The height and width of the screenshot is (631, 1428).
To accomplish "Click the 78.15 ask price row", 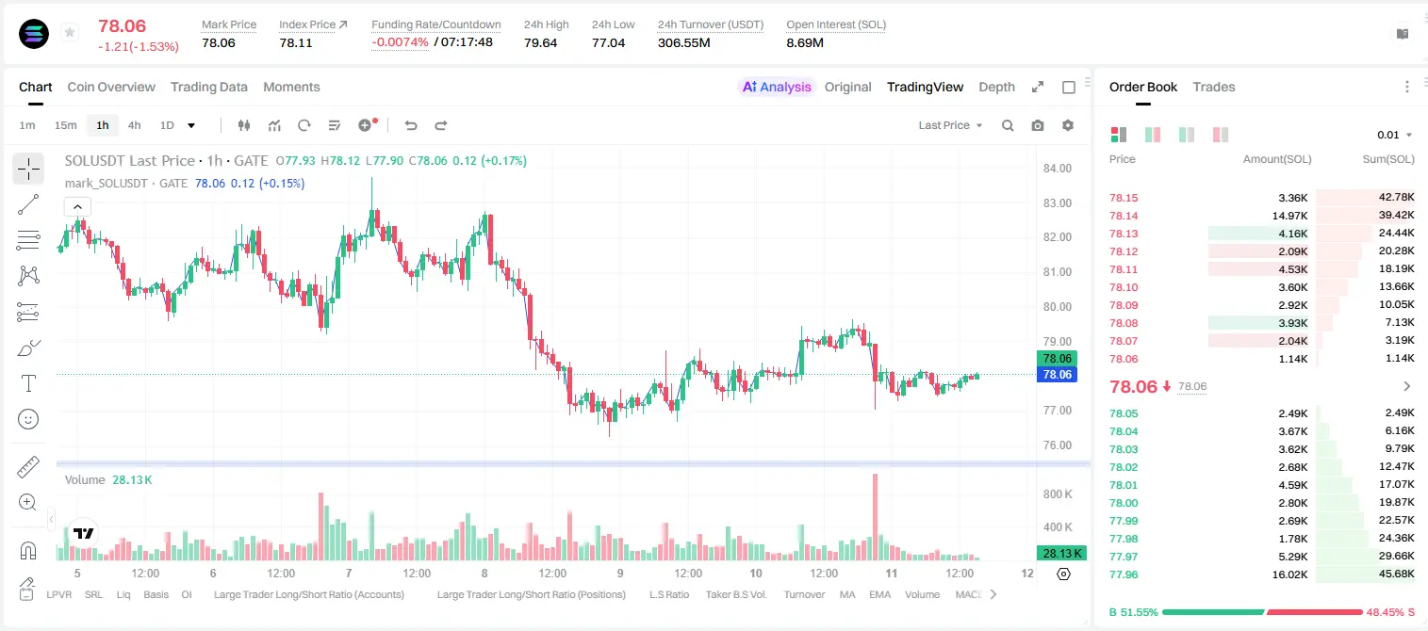I will (x=1261, y=198).
